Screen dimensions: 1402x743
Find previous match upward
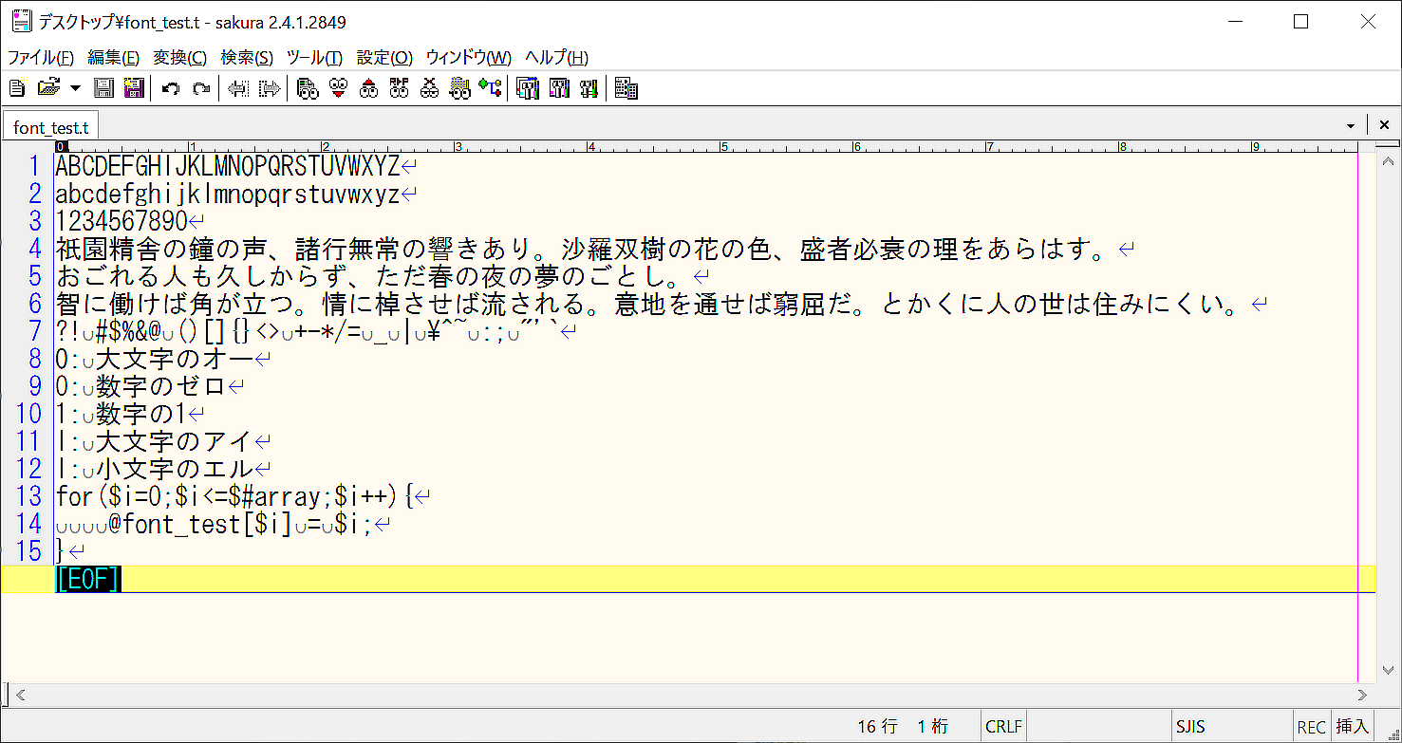369,89
